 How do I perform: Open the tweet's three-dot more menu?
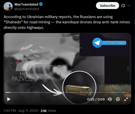(129, 6)
